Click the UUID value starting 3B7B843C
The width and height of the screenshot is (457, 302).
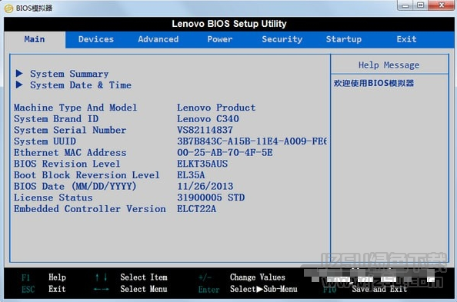click(252, 141)
